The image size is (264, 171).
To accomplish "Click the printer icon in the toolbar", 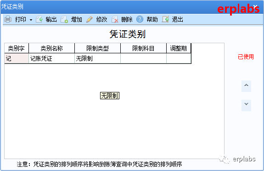I will [8, 19].
